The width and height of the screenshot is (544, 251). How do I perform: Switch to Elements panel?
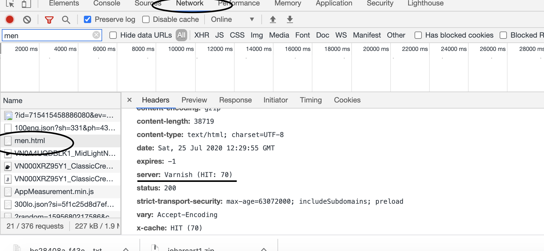pyautogui.click(x=64, y=3)
